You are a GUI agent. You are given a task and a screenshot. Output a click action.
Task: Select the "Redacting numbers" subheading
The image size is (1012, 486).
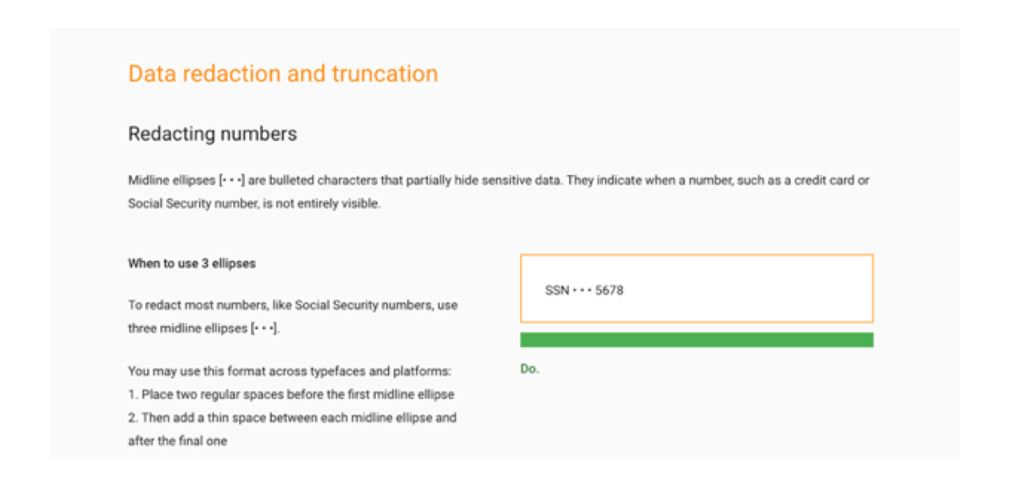click(212, 134)
